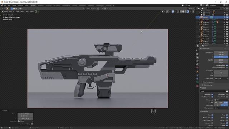The image size is (229, 129).
Task: Toggle the Placeholders checkbox
Action: 227,95
